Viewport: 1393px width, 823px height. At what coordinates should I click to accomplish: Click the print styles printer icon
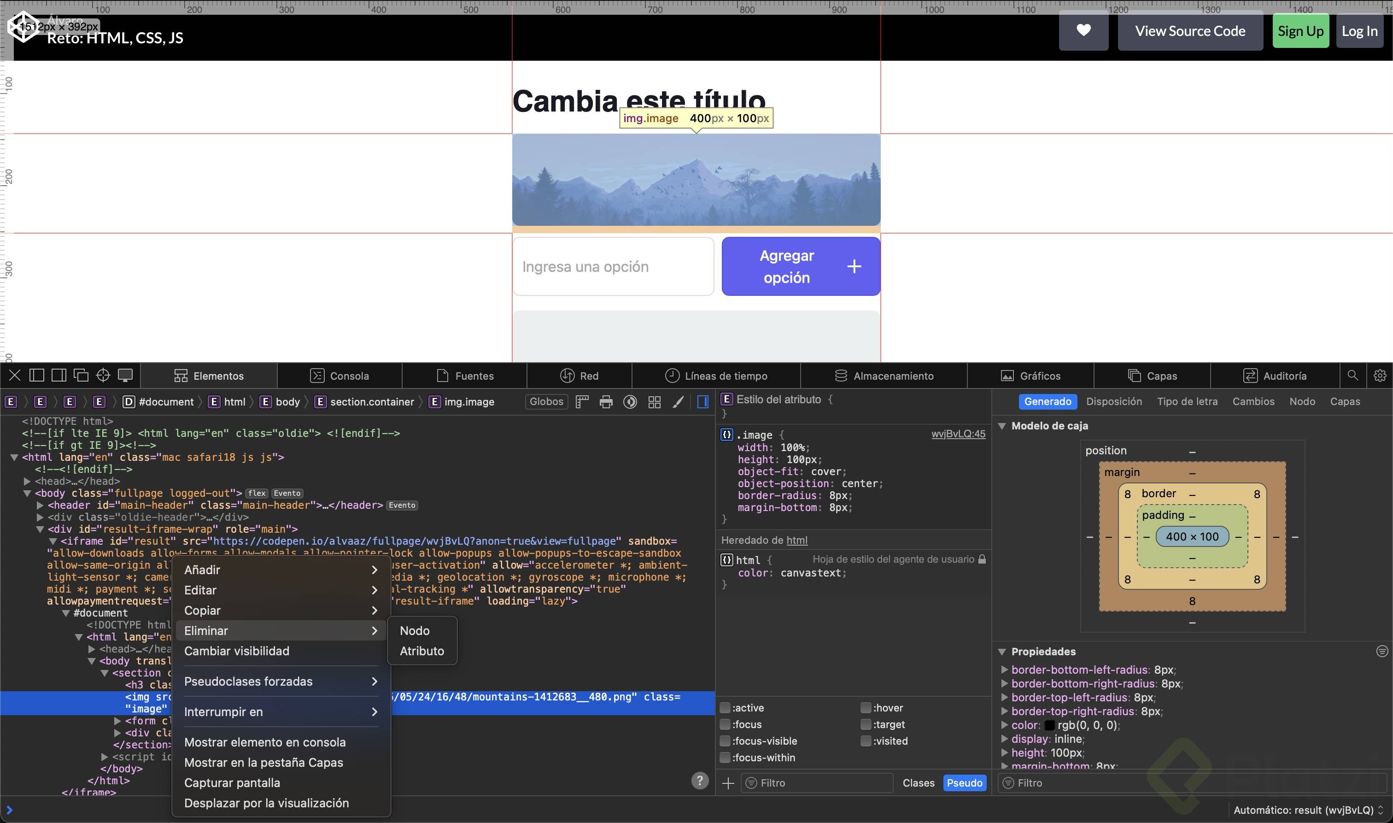[606, 402]
